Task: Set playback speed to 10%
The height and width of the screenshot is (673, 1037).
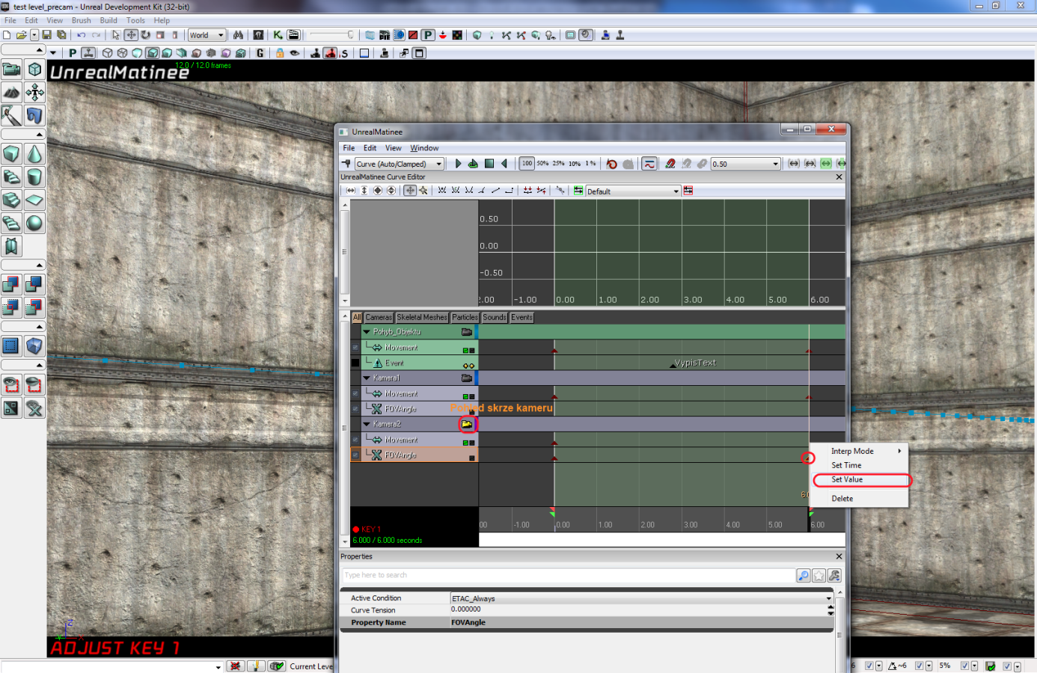Action: click(x=575, y=164)
